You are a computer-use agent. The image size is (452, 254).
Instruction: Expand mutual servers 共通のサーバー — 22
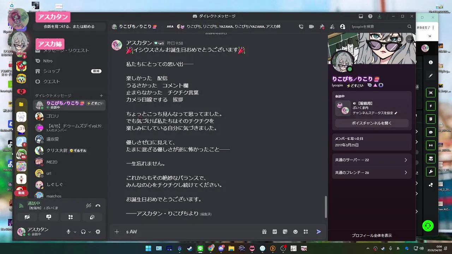pos(371,160)
